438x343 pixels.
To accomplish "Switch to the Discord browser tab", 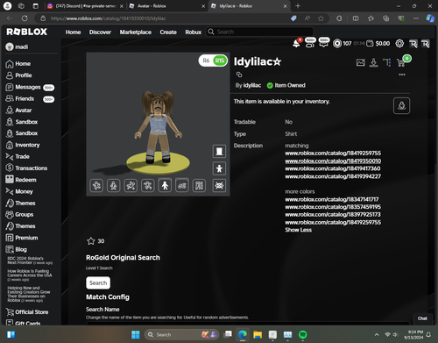I will 86,6.
